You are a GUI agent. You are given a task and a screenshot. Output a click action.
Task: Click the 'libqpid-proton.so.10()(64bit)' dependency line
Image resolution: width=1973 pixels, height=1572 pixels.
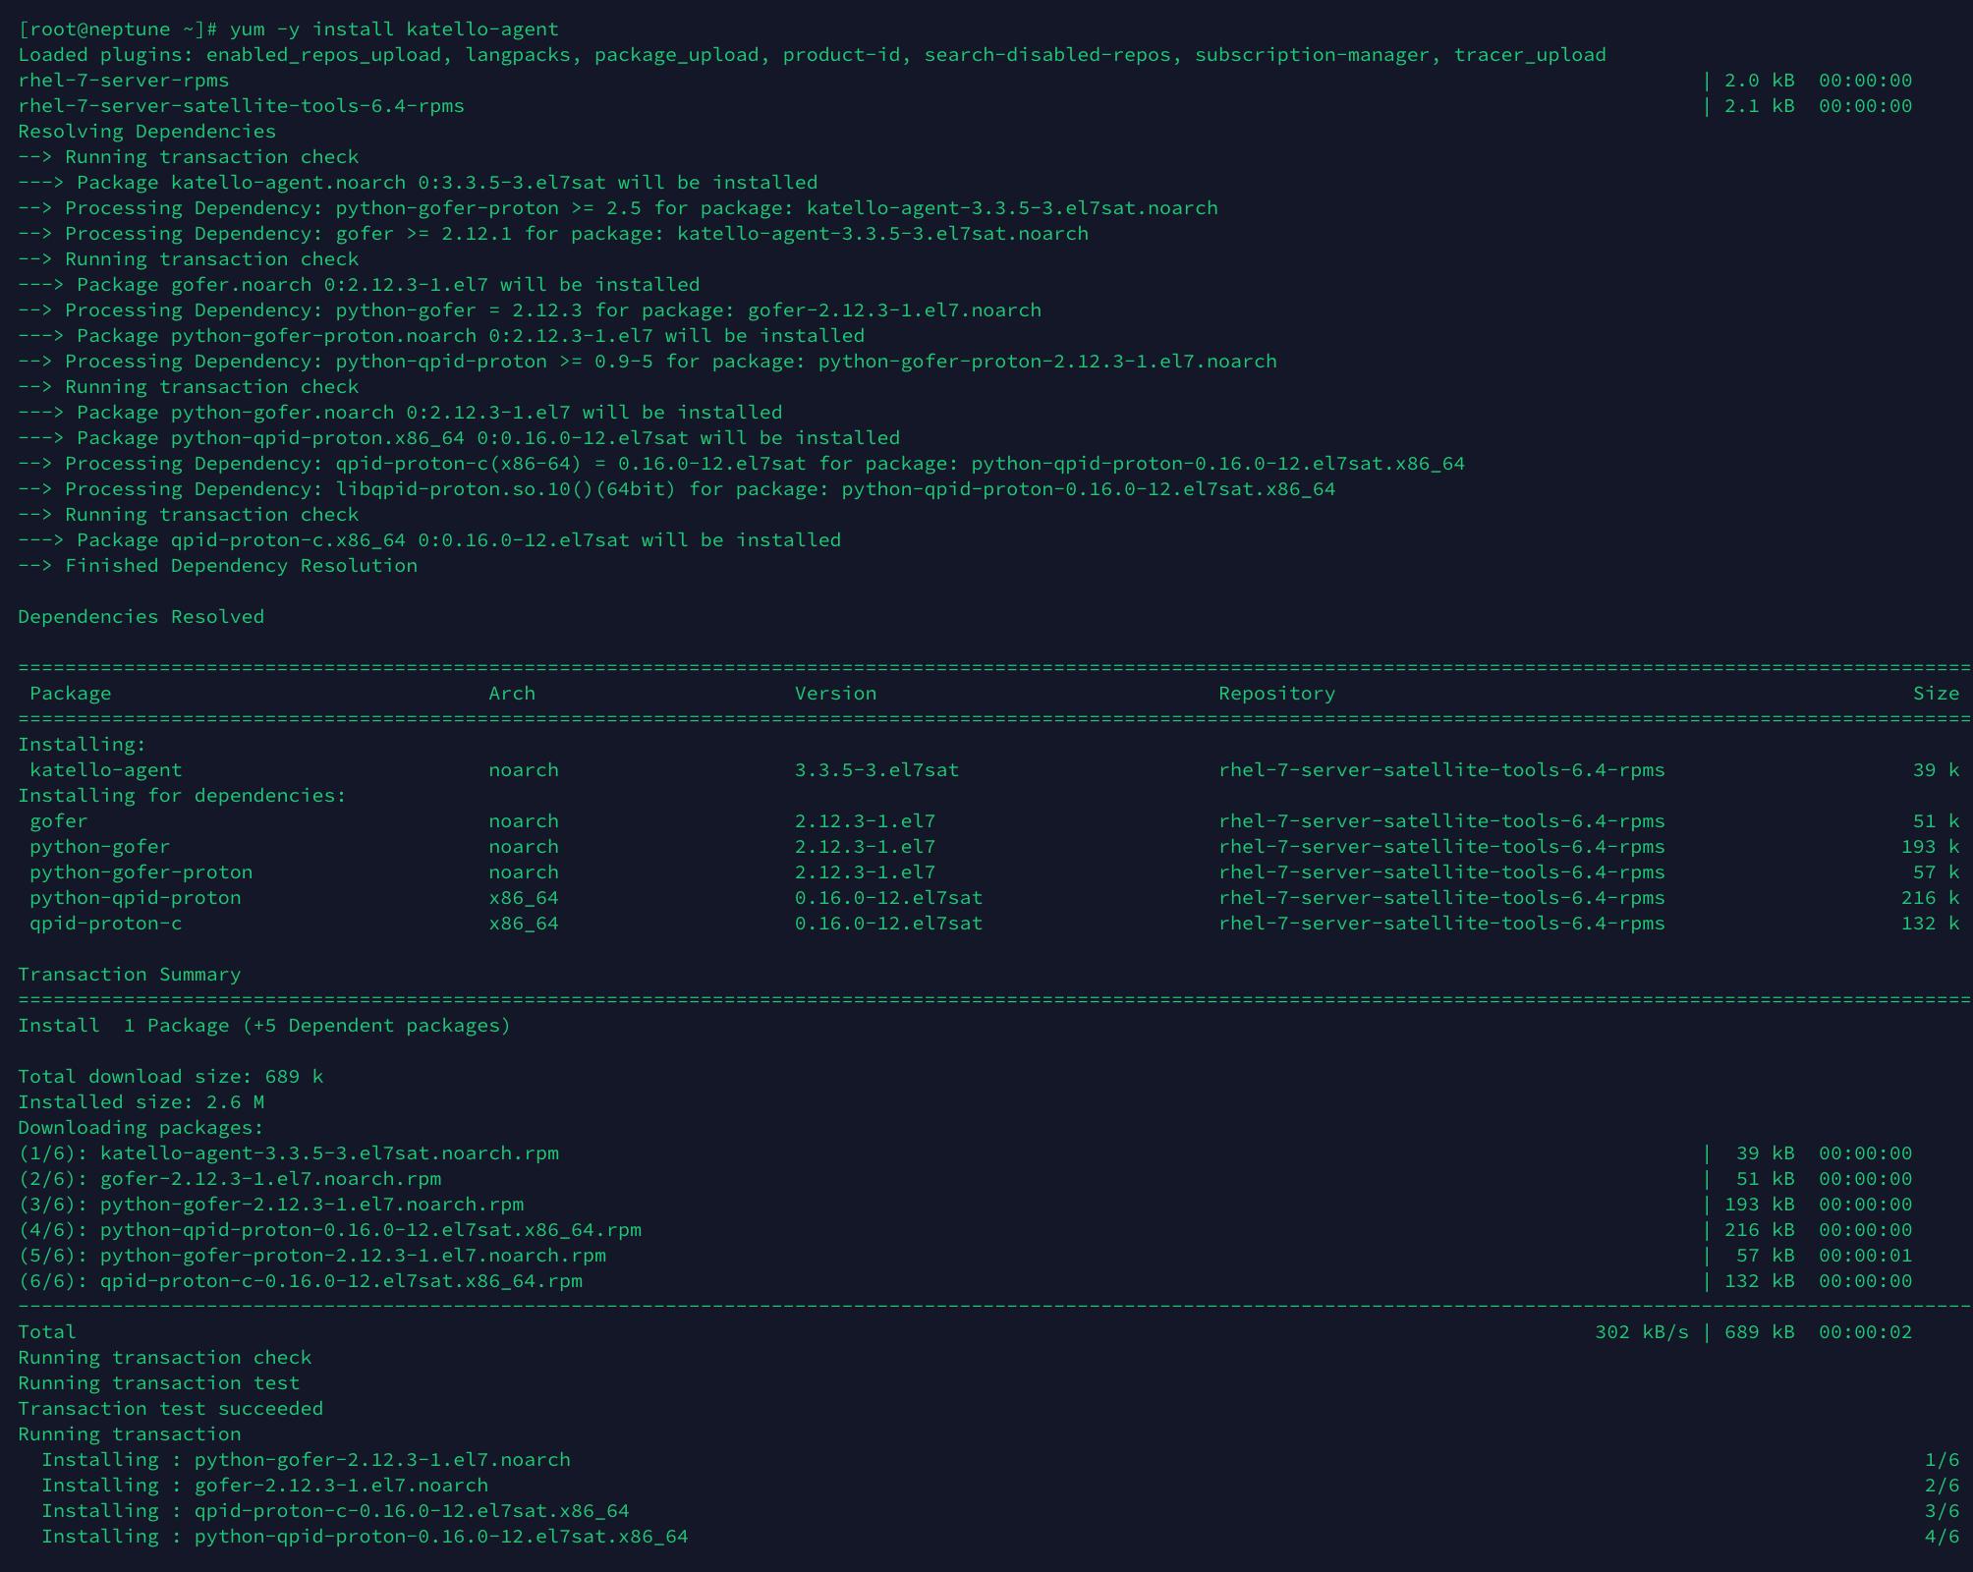(677, 489)
